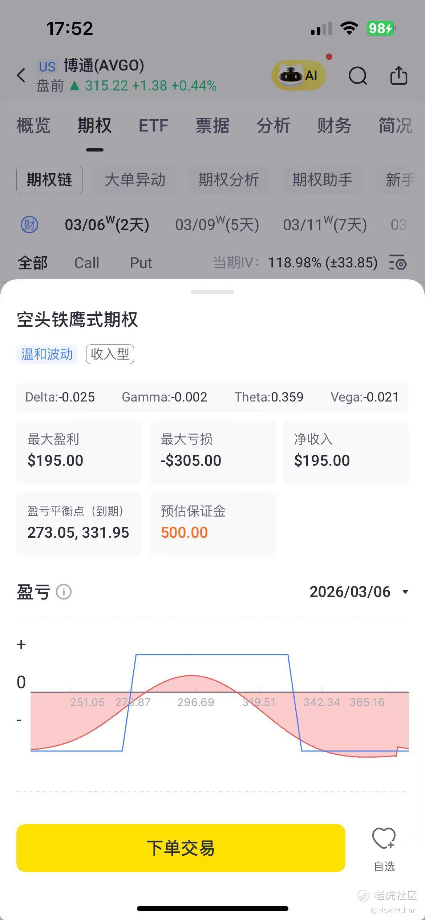Image resolution: width=425 pixels, height=920 pixels.
Task: Open option chain display settings icon
Action: click(x=398, y=262)
